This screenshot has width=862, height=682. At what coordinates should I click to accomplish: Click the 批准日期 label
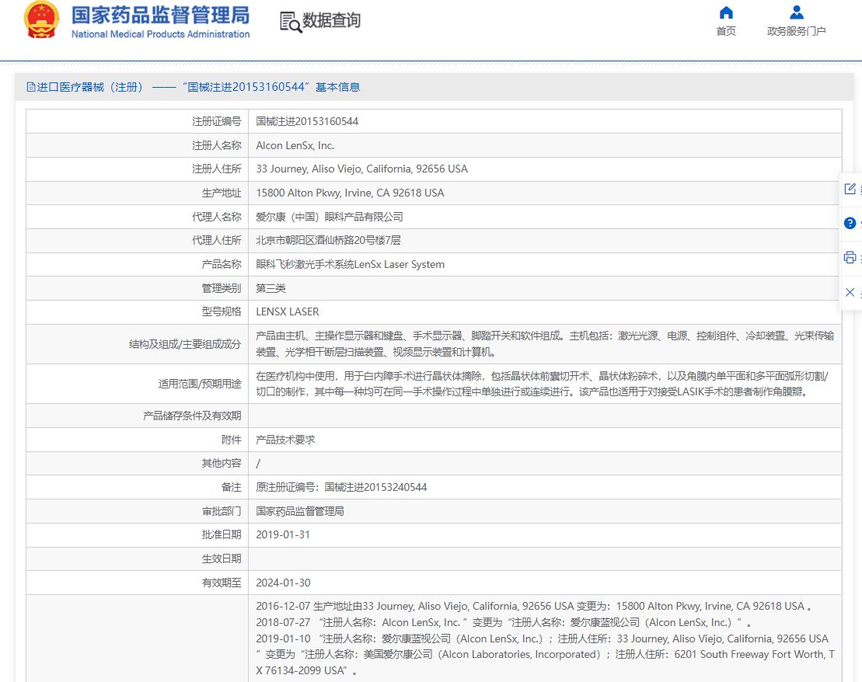click(222, 535)
